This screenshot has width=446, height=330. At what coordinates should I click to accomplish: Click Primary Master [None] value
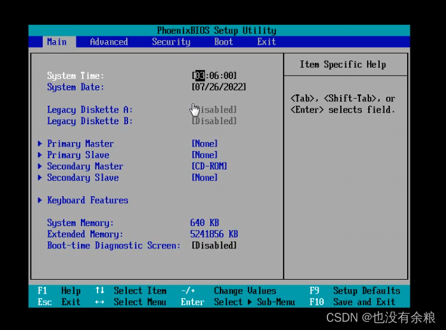[205, 144]
